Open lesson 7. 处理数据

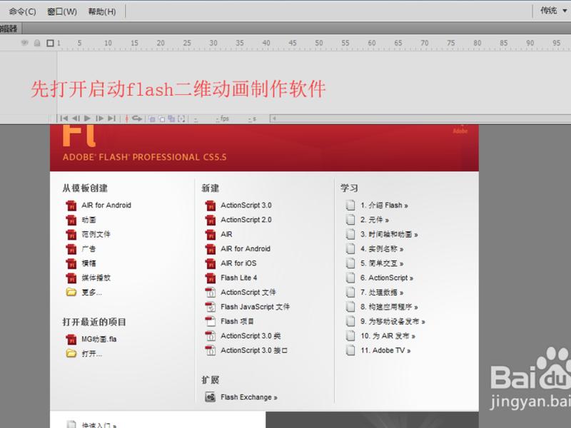382,292
